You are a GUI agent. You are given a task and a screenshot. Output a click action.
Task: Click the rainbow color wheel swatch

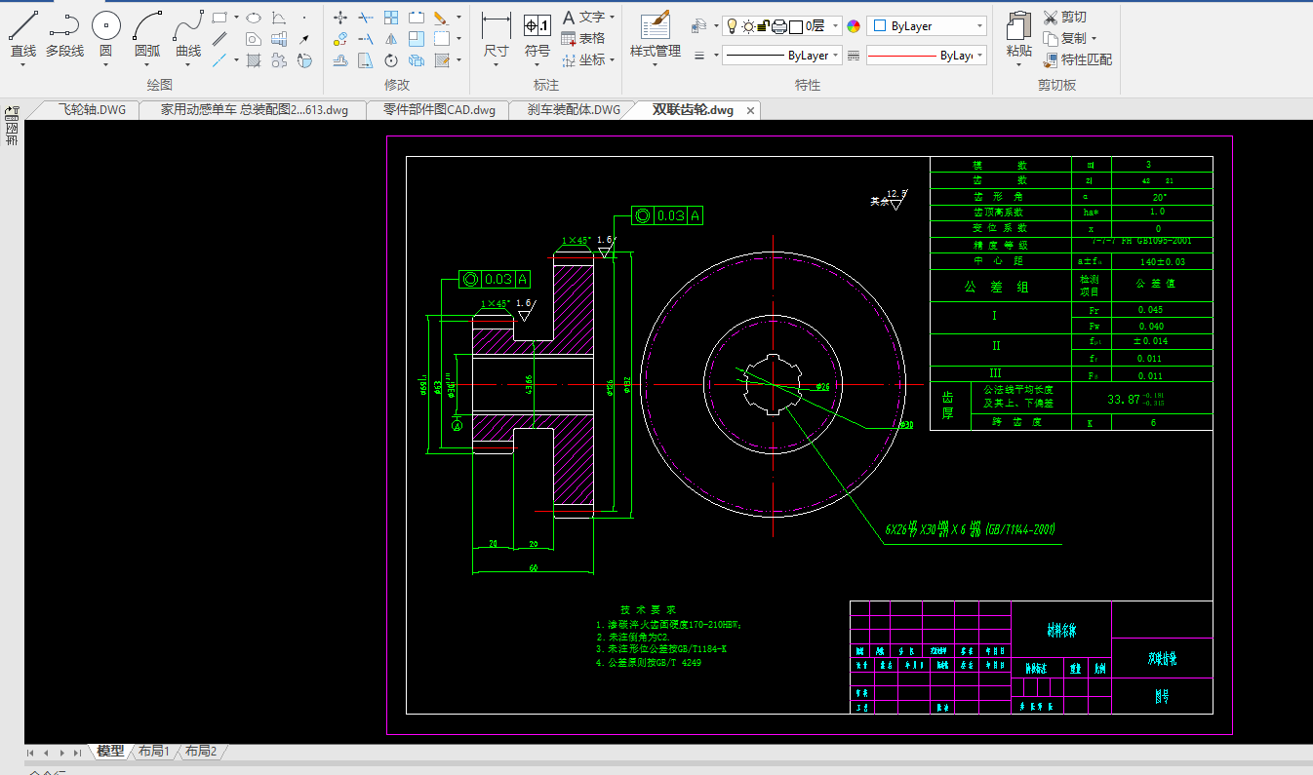[854, 26]
